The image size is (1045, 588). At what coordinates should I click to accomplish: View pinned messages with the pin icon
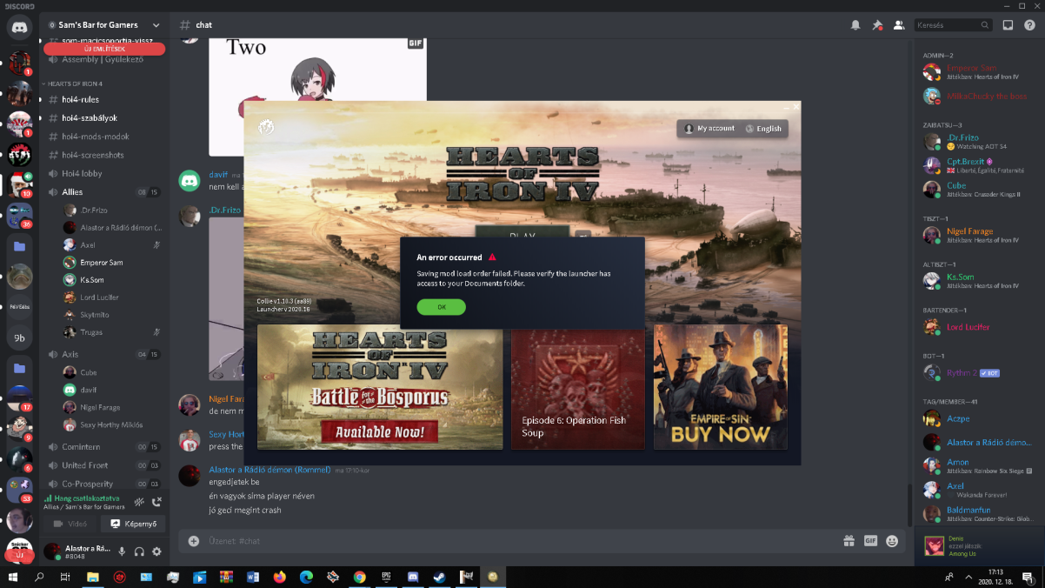click(x=877, y=24)
